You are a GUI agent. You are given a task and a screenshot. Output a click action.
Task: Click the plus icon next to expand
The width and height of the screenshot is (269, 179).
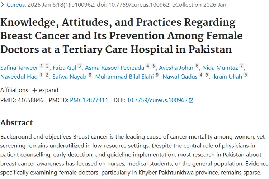[x=34, y=90]
